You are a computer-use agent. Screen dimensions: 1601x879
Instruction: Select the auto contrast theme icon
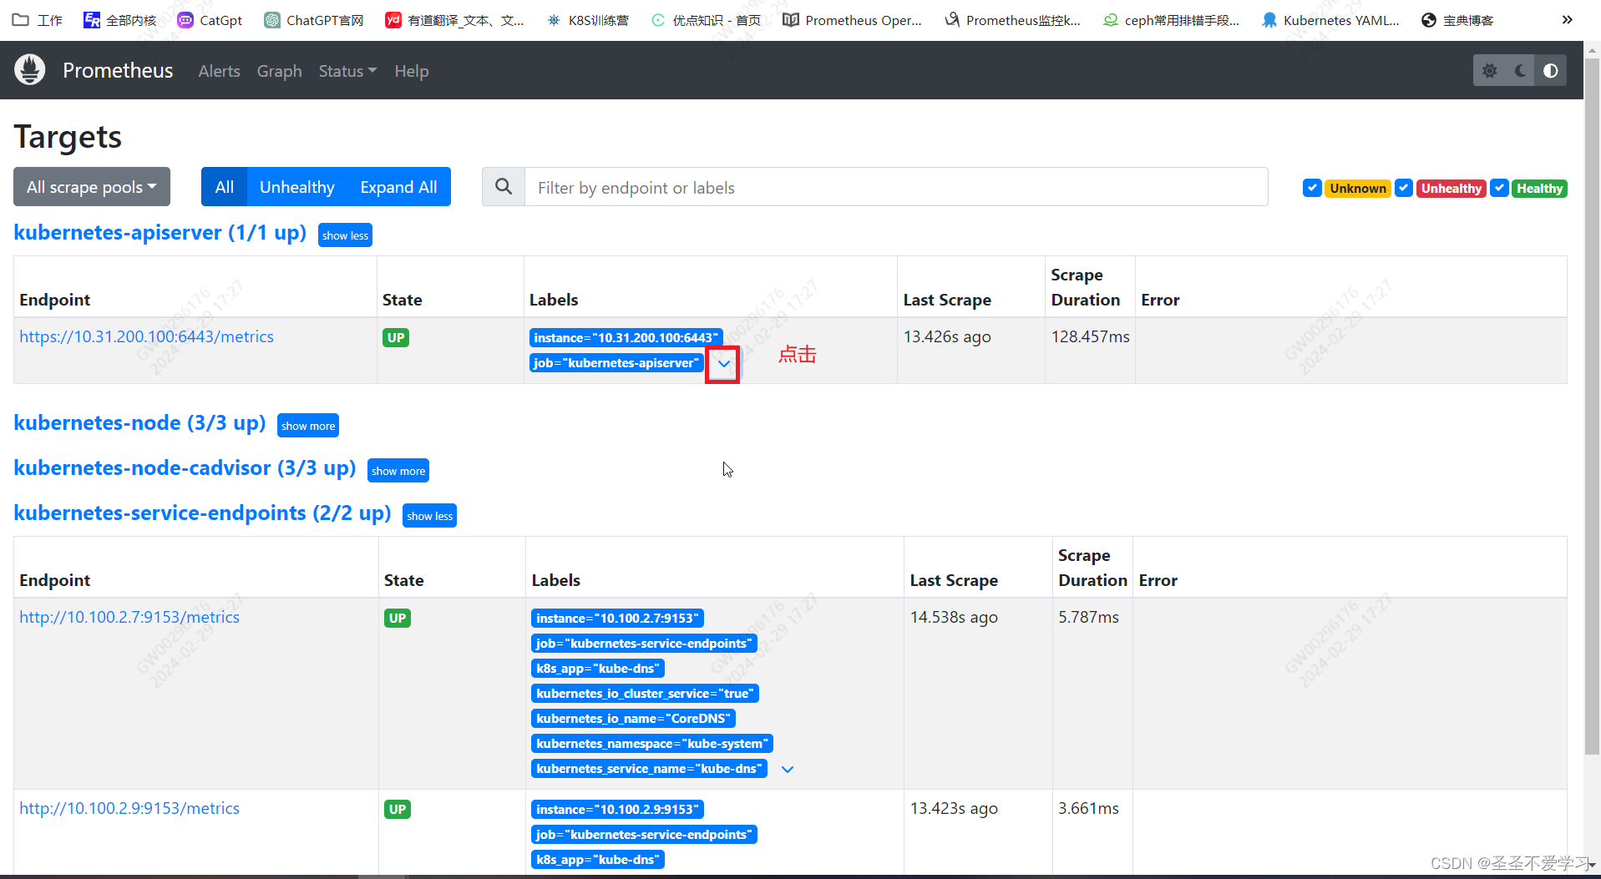point(1551,71)
